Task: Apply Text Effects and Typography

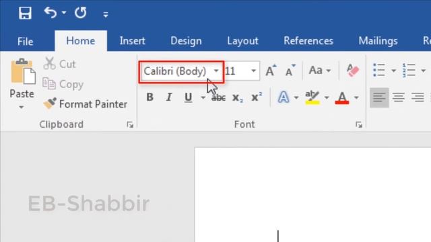Action: (x=284, y=97)
